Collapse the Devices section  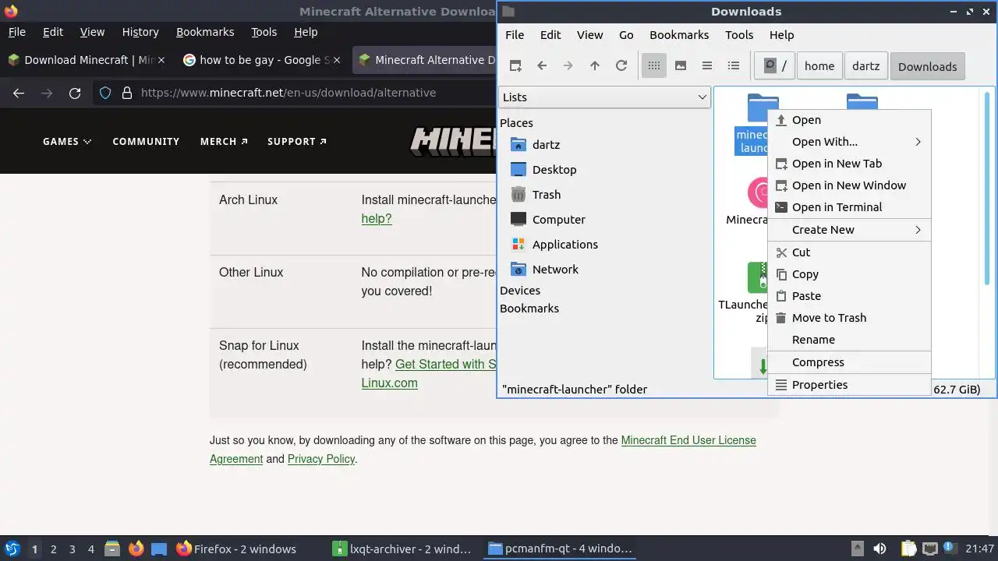click(x=520, y=291)
